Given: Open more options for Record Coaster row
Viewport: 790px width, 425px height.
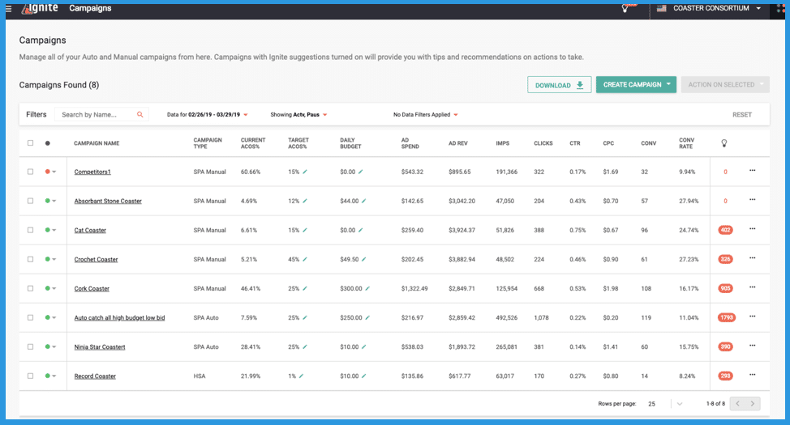Looking at the screenshot, I should coord(752,375).
